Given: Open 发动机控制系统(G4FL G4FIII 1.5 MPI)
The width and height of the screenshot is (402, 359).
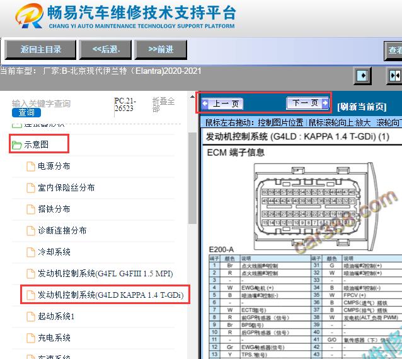Looking at the screenshot, I should (x=105, y=273).
